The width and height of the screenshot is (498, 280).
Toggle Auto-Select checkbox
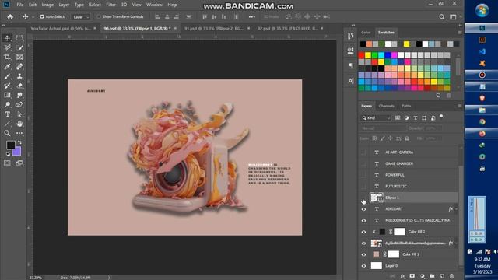(42, 16)
